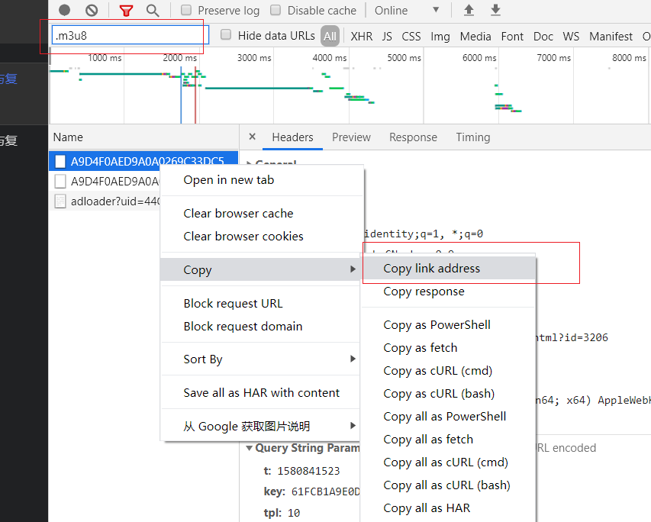Enable Disable cache checkbox
The image size is (651, 522).
tap(276, 10)
